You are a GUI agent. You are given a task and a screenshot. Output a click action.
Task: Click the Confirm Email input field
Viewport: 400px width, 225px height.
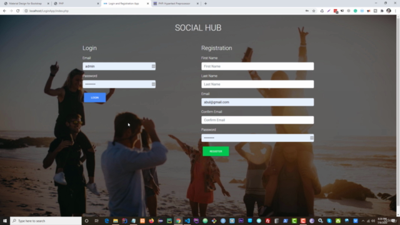tap(257, 120)
